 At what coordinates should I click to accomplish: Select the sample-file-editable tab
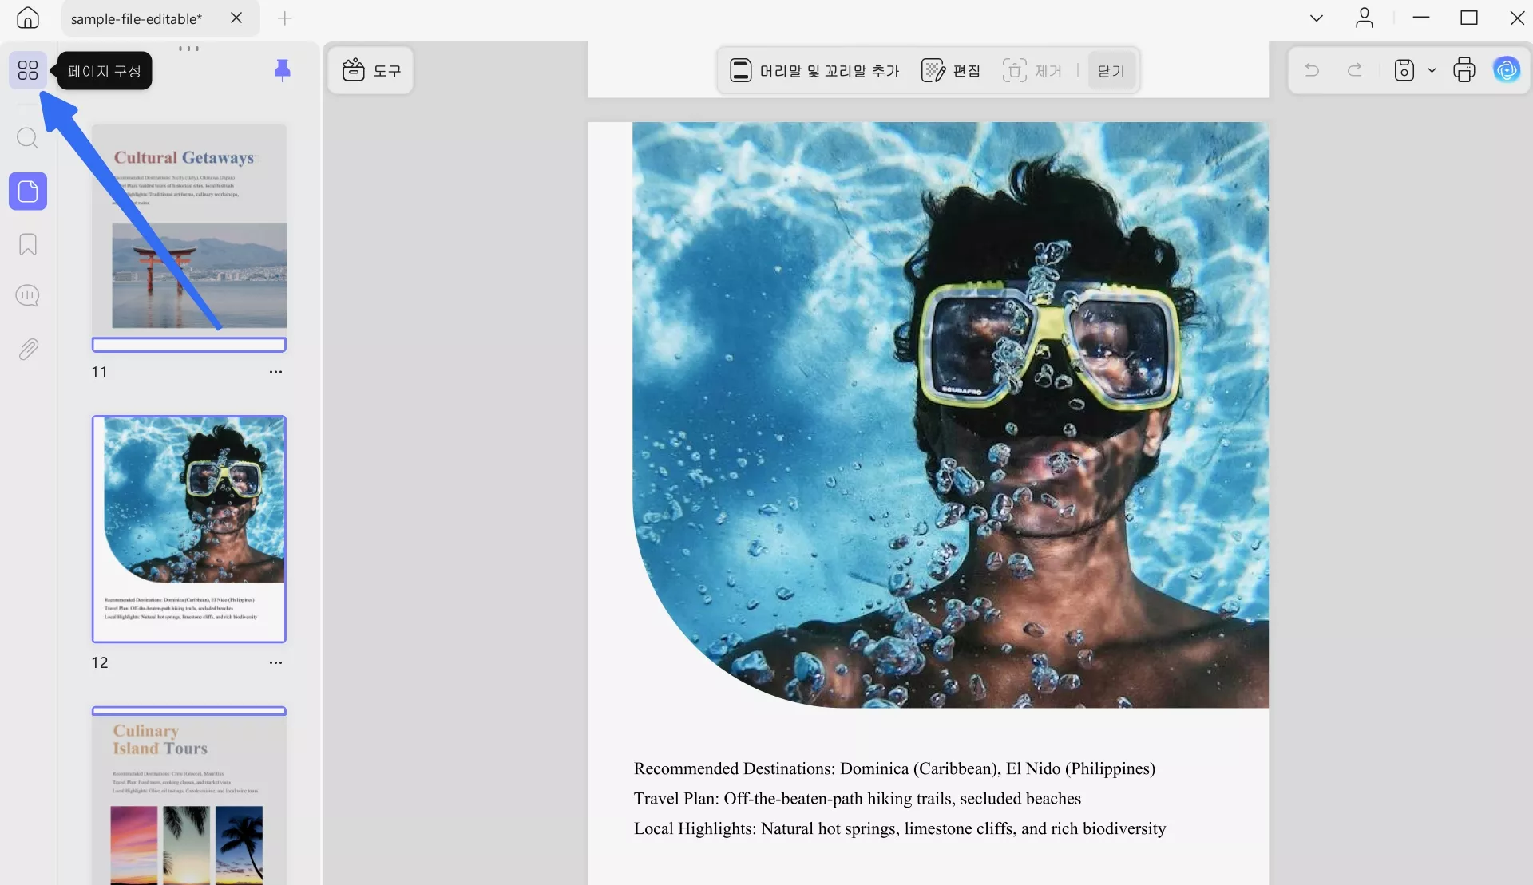[x=137, y=18]
